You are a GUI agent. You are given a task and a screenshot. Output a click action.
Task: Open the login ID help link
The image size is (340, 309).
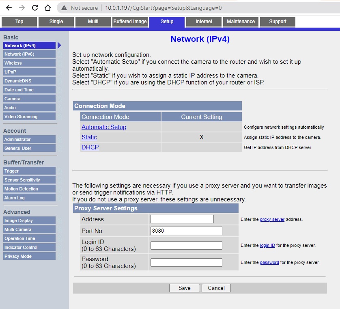coord(267,245)
